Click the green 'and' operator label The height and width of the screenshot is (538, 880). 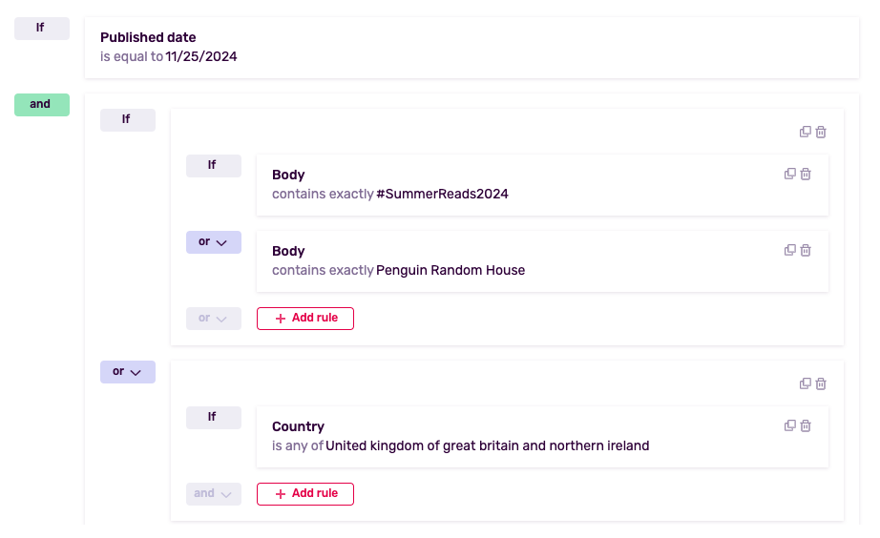42,105
